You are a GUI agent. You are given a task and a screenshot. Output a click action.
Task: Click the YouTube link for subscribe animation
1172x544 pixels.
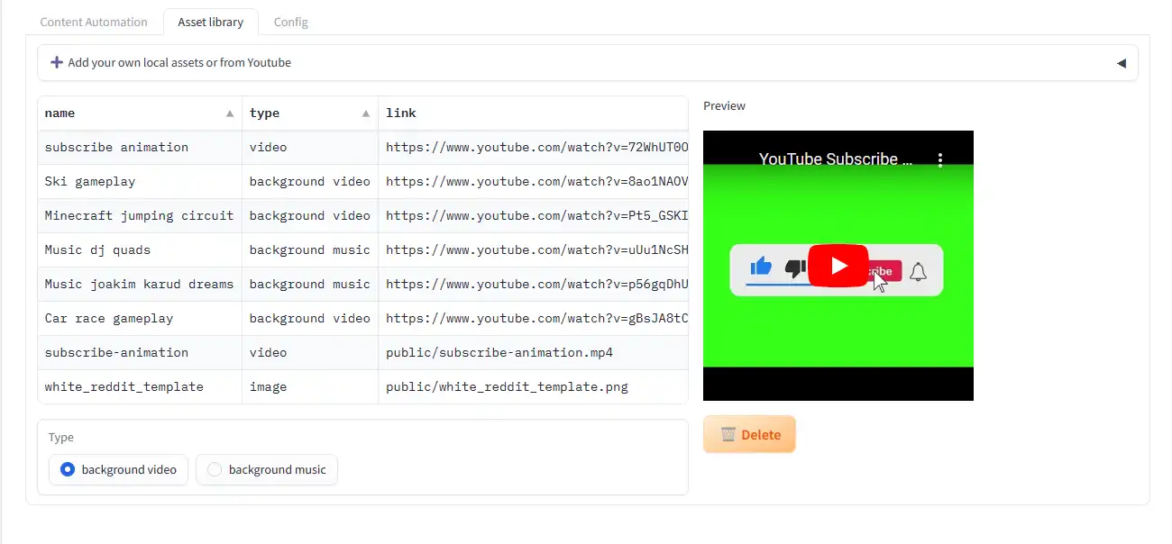tap(533, 148)
